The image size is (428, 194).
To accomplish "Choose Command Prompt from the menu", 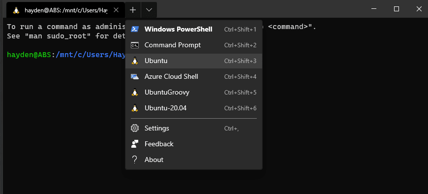I will [x=194, y=45].
